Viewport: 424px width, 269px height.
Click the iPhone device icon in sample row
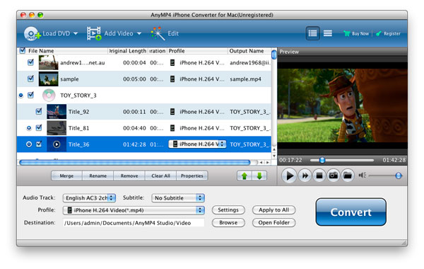click(x=172, y=79)
